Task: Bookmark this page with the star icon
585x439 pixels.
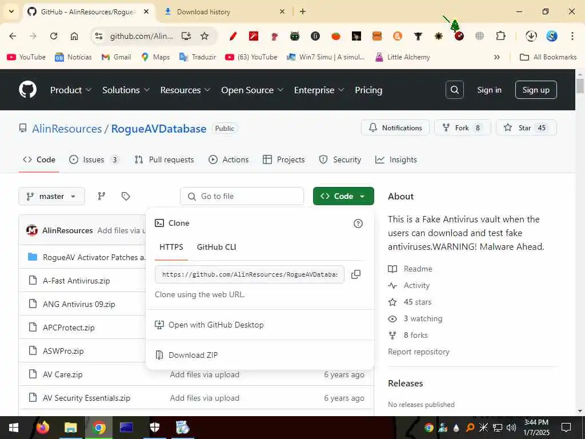Action: coord(205,36)
